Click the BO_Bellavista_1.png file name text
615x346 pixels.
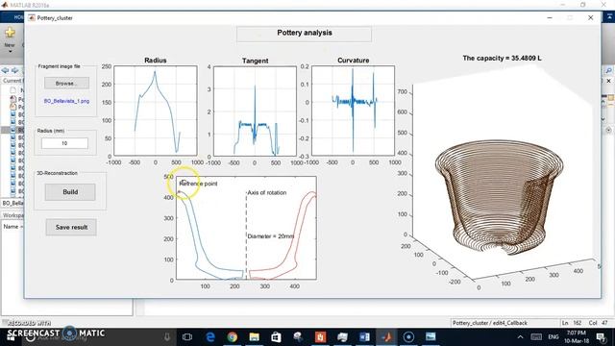click(x=66, y=101)
